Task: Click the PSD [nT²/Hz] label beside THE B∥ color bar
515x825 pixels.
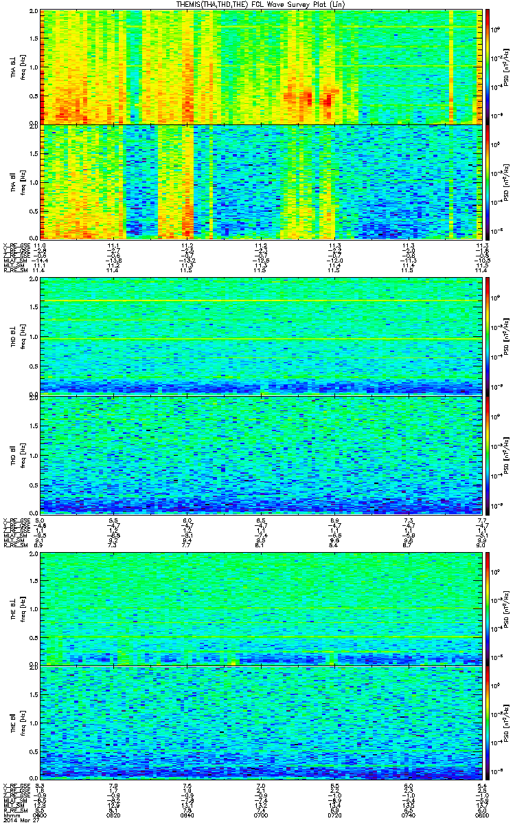Action: point(507,724)
